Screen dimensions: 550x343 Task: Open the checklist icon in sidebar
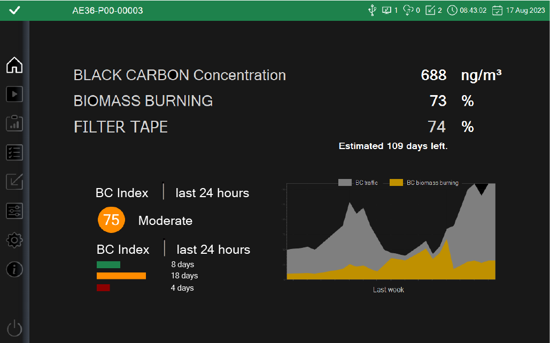[14, 153]
